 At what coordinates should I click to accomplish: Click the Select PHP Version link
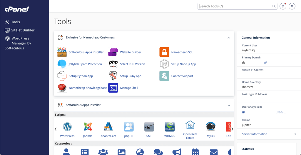pos(133,64)
